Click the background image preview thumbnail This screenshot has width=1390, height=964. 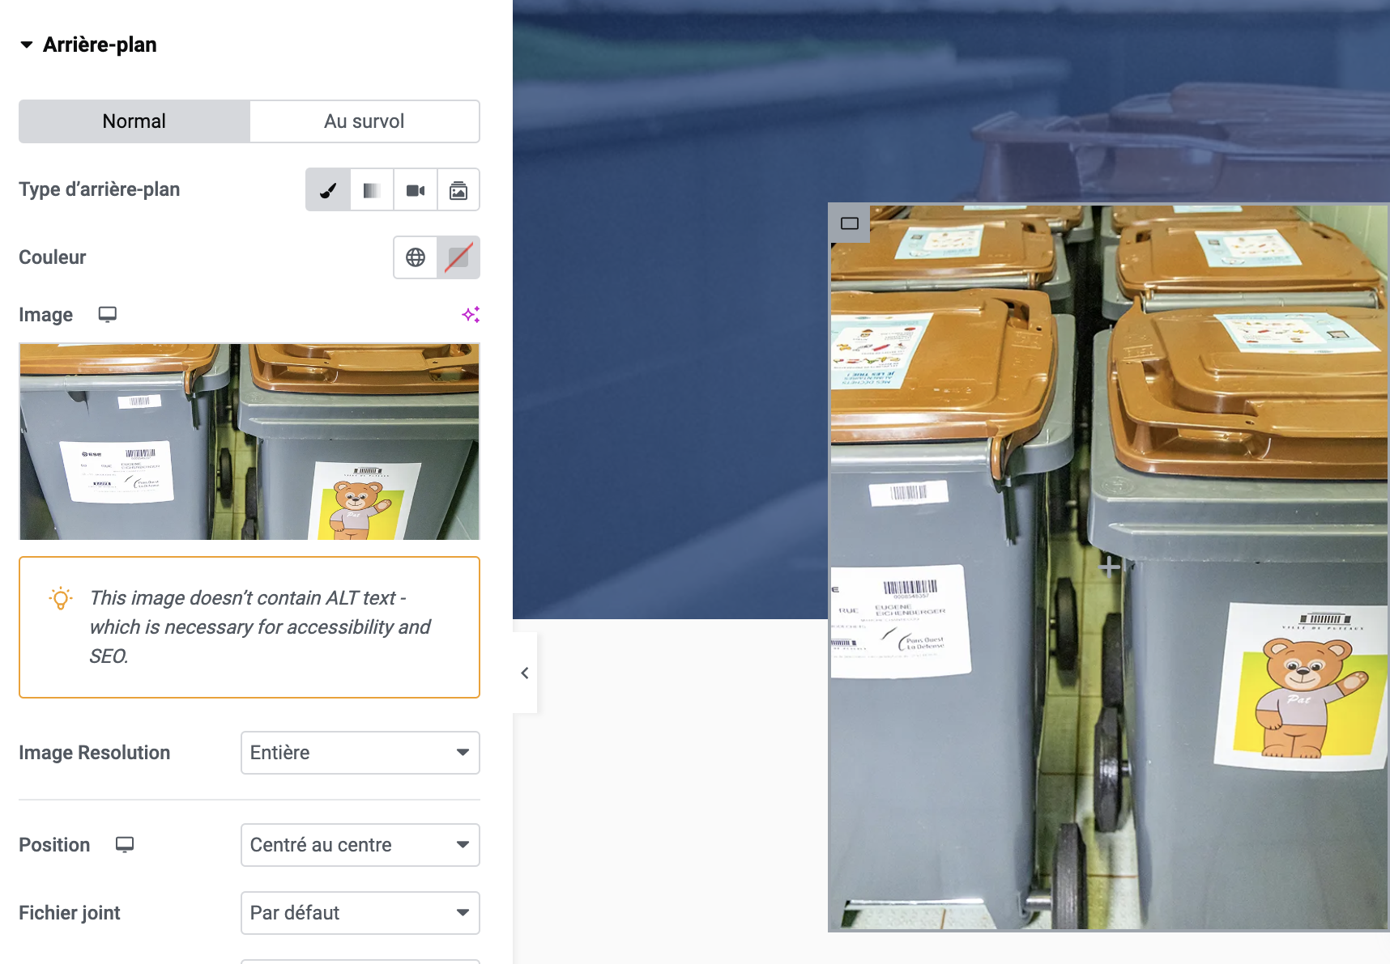249,441
